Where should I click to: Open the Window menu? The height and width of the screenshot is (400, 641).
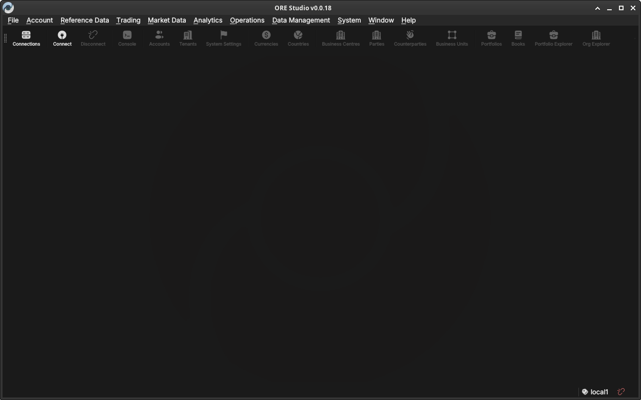[x=381, y=20]
